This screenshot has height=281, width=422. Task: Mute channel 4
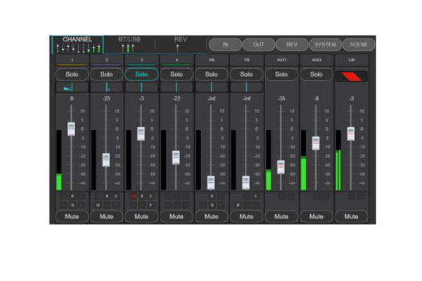coord(177,217)
